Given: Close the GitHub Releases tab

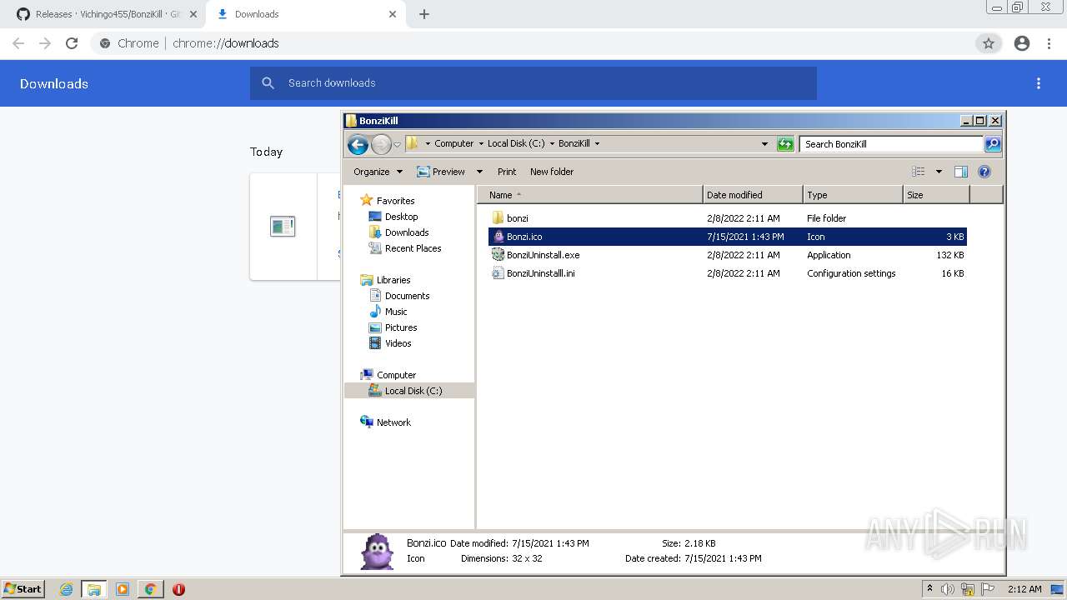Looking at the screenshot, I should click(193, 14).
